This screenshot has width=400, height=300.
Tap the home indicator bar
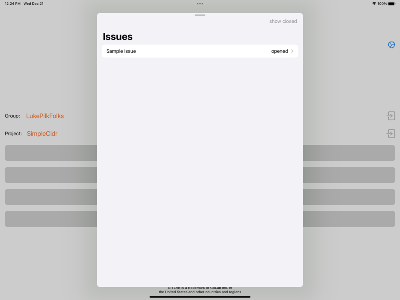click(x=200, y=297)
